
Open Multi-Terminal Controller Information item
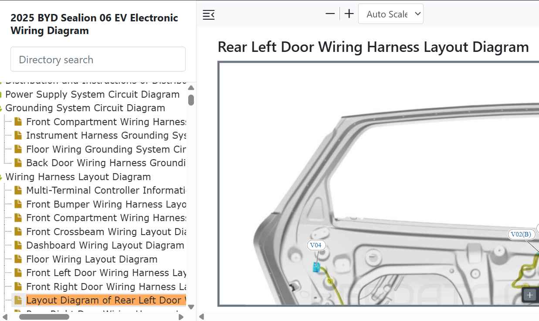[x=106, y=191]
